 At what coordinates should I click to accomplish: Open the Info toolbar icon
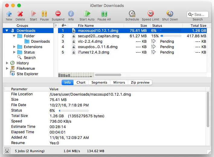pyautogui.click(x=71, y=14)
